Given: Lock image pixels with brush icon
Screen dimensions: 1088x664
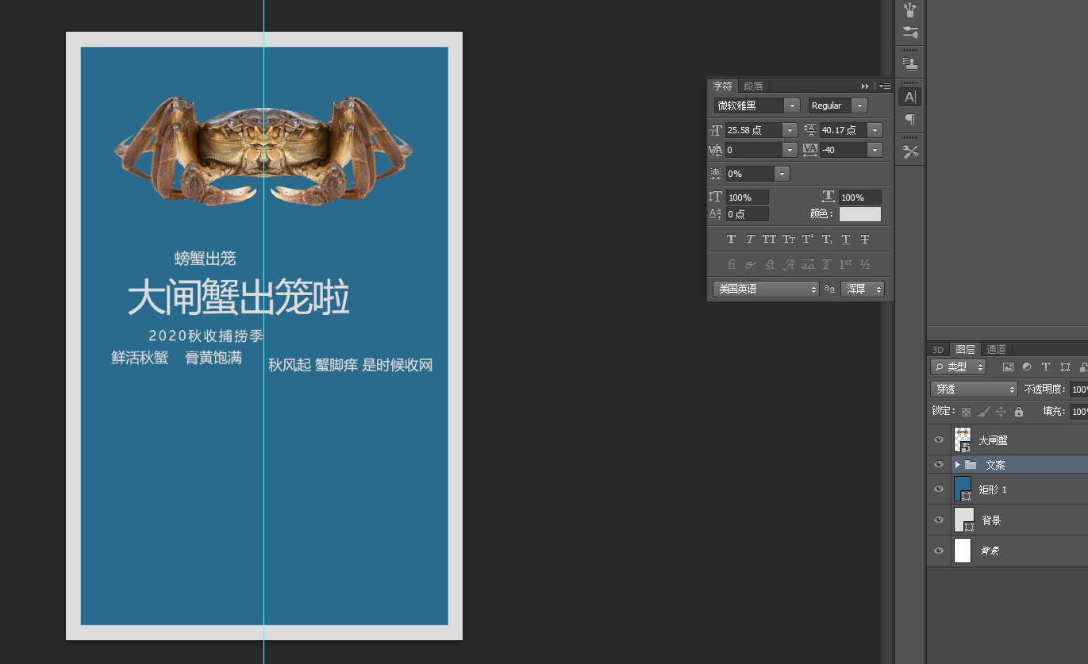Looking at the screenshot, I should coord(983,412).
